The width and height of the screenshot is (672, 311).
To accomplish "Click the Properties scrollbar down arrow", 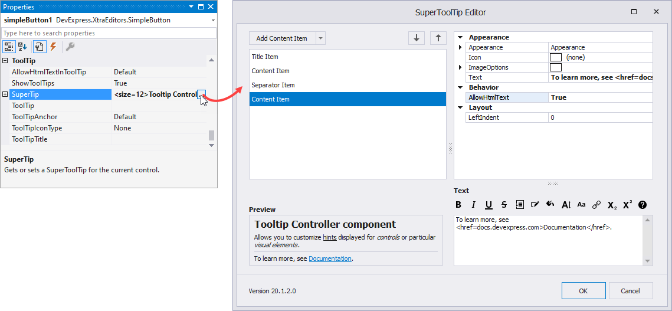I will 211,145.
